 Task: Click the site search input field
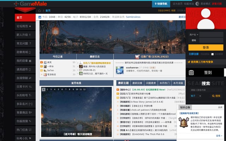[206, 90]
